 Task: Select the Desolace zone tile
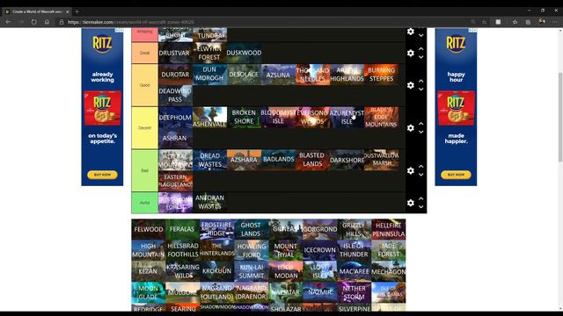244,75
